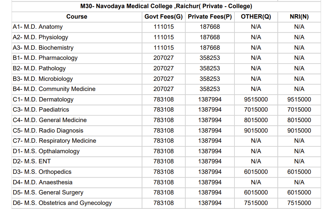Image resolution: width=330 pixels, height=209 pixels.
Task: Click the 7515000 NRI fee for Obstetrics
Action: tap(299, 203)
